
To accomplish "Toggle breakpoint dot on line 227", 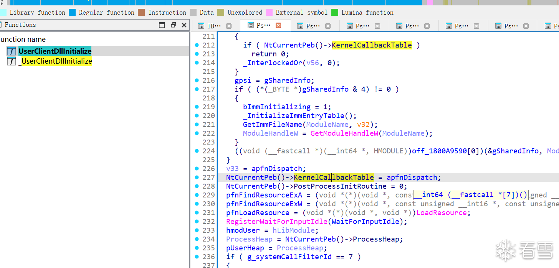I will coord(197,177).
